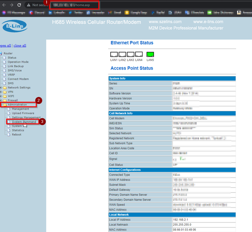Select System Command in the tree
252x232 pixels.
[x=24, y=122]
